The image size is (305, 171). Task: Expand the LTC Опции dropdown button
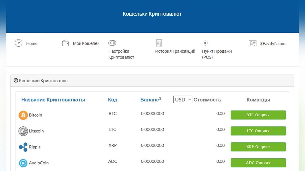(258, 131)
